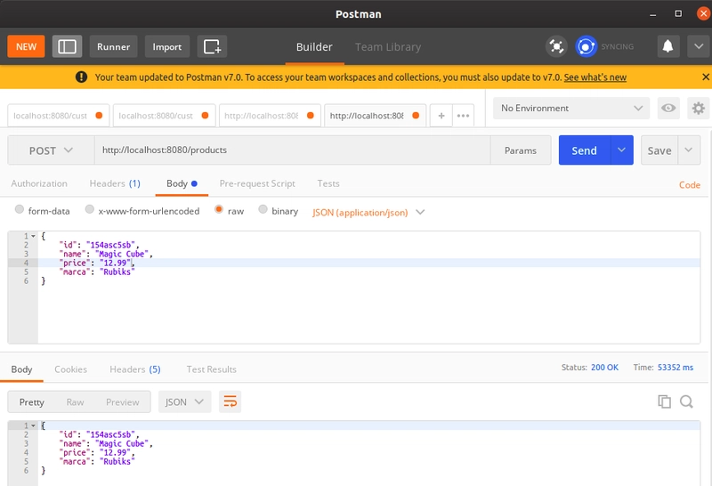The width and height of the screenshot is (712, 486).
Task: Switch response view to Preview
Action: tap(122, 402)
